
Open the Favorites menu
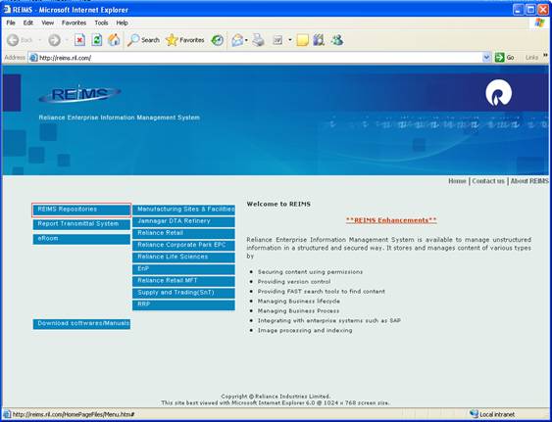pos(74,23)
